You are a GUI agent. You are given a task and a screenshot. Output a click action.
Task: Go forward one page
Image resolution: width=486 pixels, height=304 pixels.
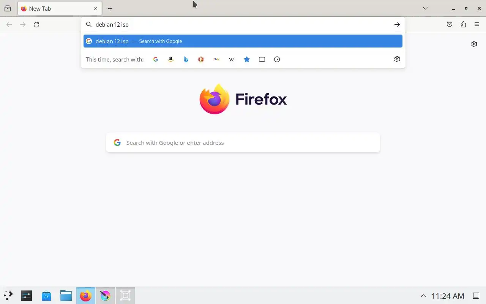(23, 25)
